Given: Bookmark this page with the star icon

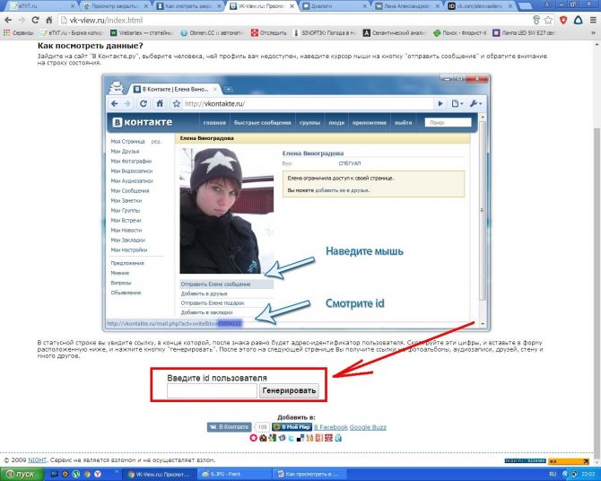Looking at the screenshot, I should [549, 20].
